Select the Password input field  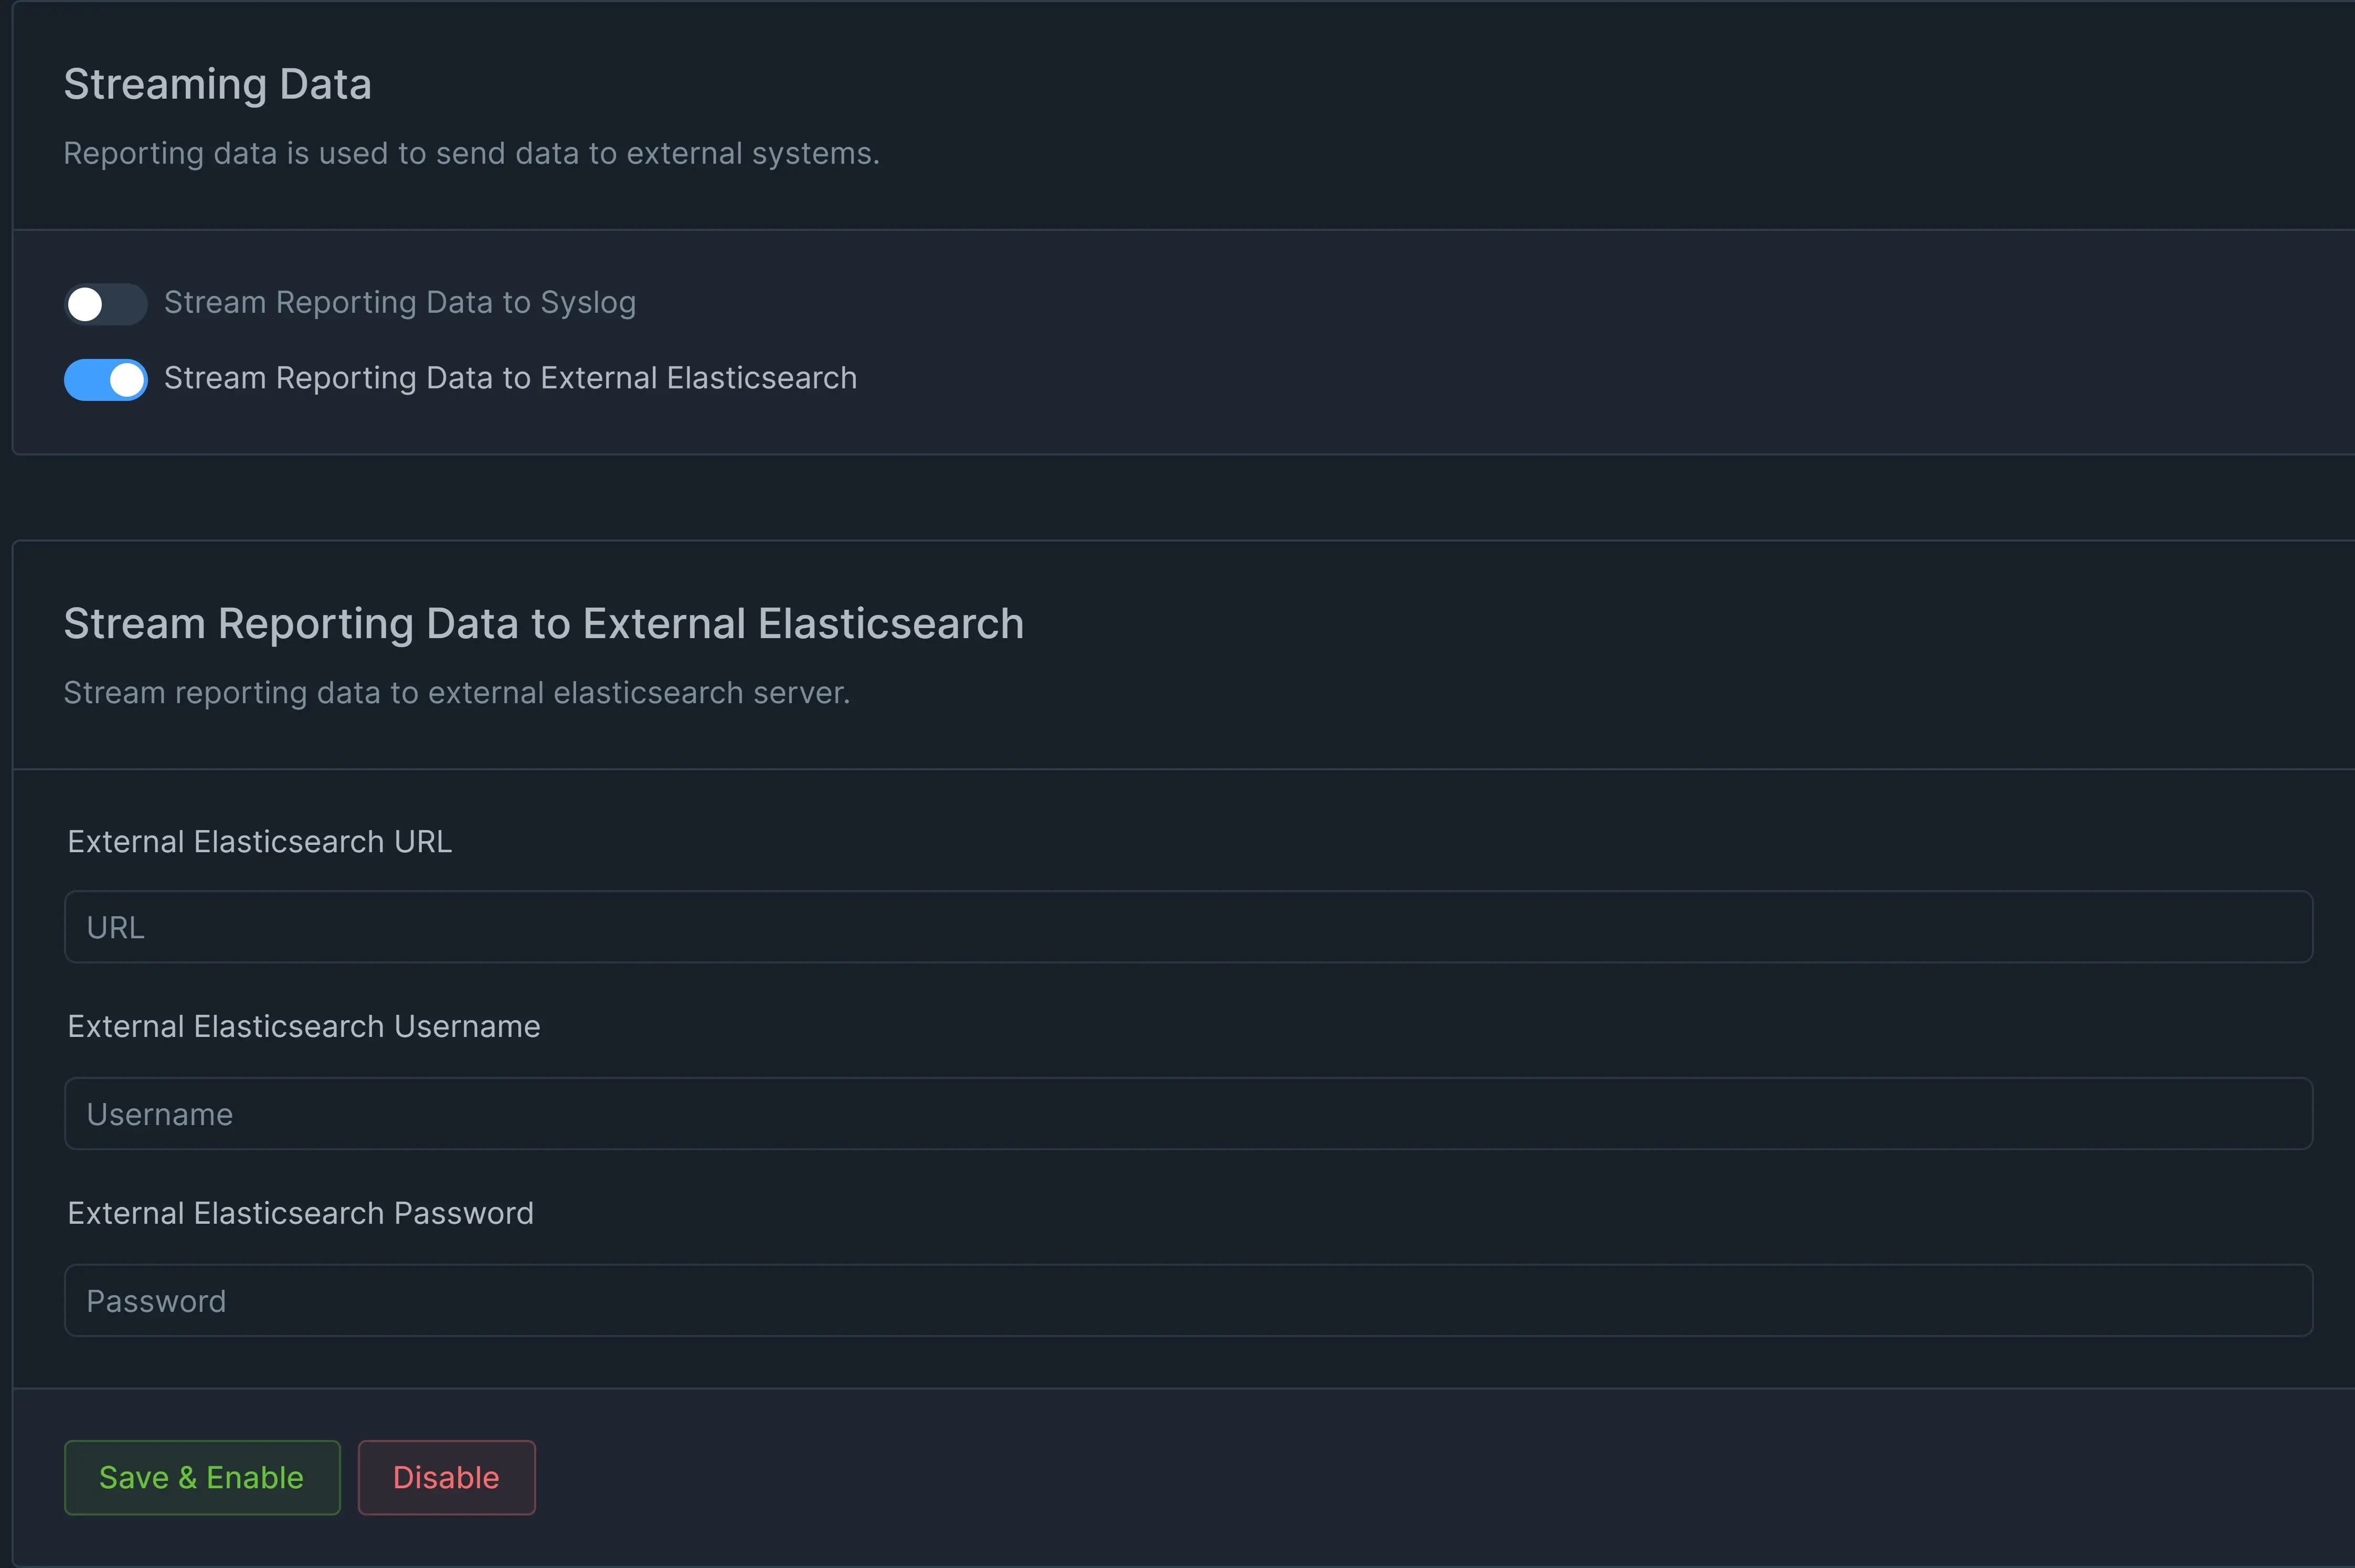click(1188, 1300)
